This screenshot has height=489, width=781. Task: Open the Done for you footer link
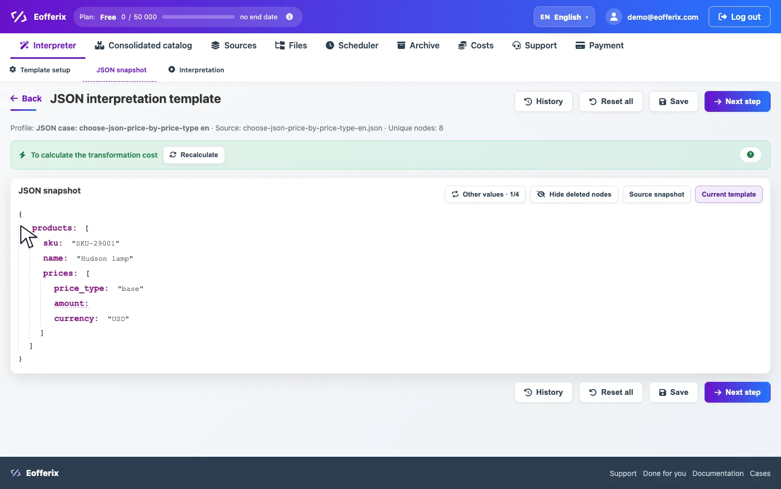pos(664,473)
